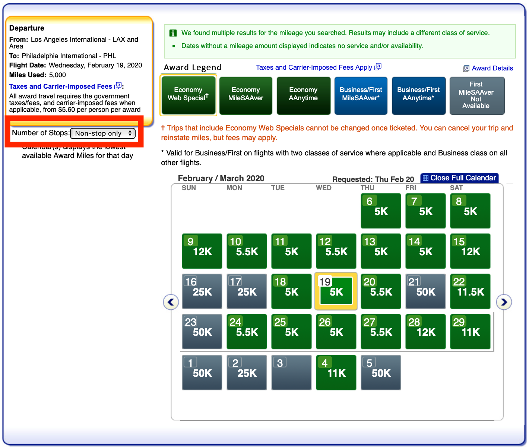Image resolution: width=529 pixels, height=448 pixels.
Task: Open the Number of Stops dropdown
Action: pyautogui.click(x=103, y=133)
